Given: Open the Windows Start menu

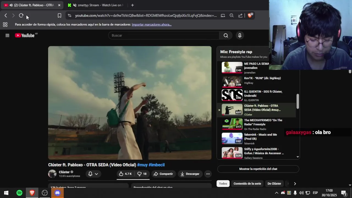Looking at the screenshot, I should click(x=6, y=193).
